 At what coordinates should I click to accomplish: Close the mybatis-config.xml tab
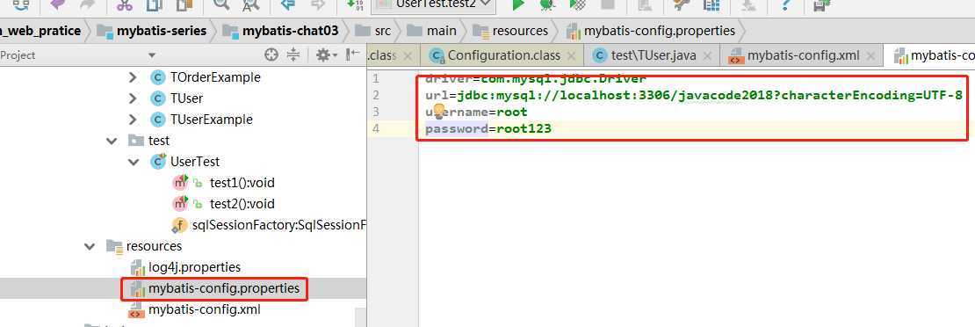click(871, 56)
